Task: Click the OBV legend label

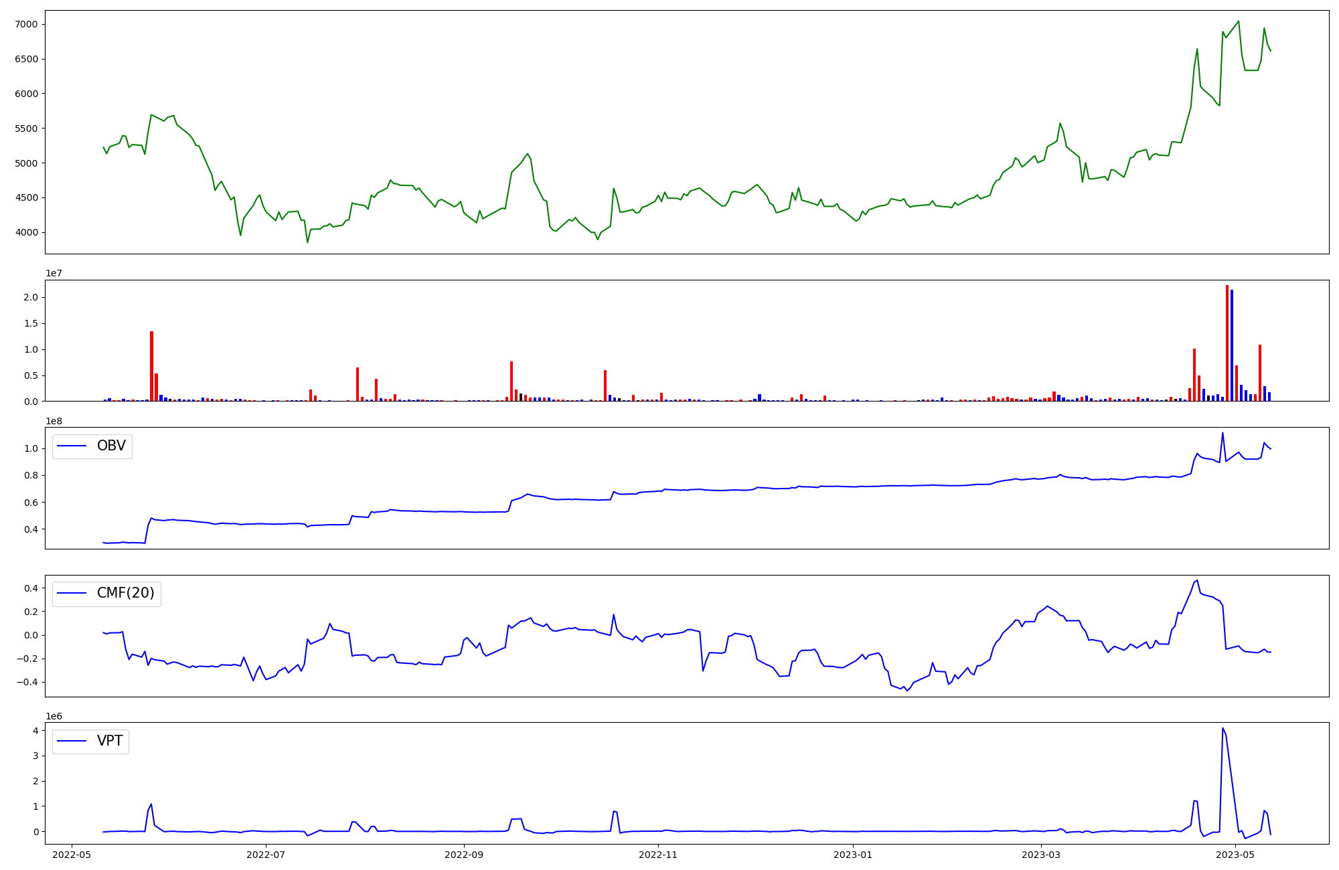Action: [111, 446]
